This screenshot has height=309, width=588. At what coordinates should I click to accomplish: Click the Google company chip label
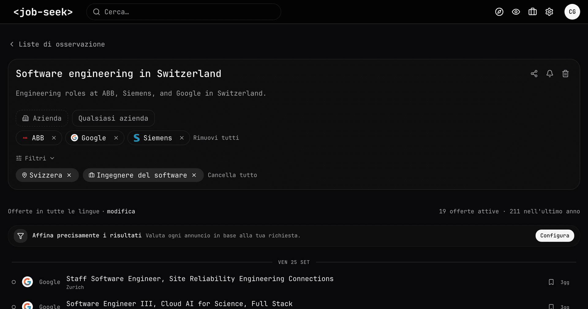coord(94,138)
